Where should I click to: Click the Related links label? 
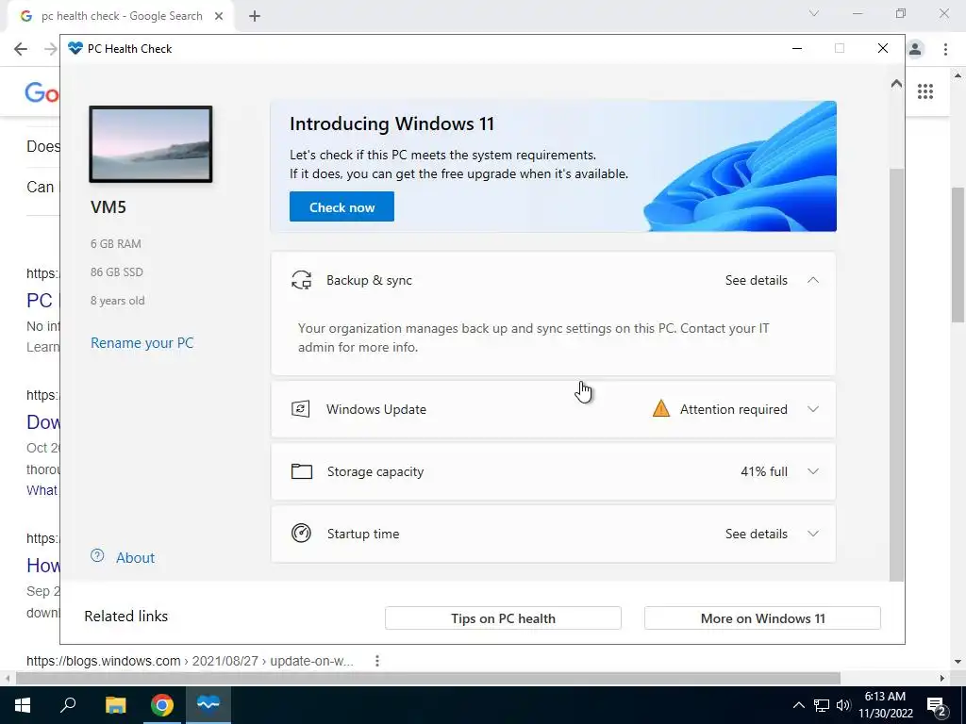(125, 617)
